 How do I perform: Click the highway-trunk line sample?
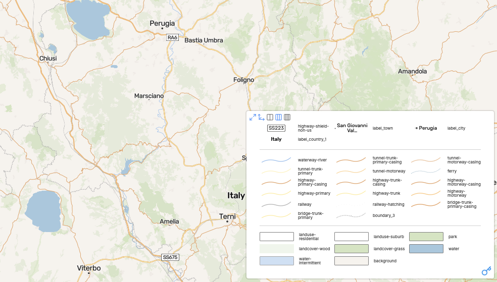tap(351, 193)
